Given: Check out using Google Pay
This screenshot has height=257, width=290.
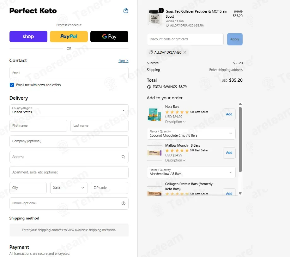Looking at the screenshot, I should [x=109, y=37].
